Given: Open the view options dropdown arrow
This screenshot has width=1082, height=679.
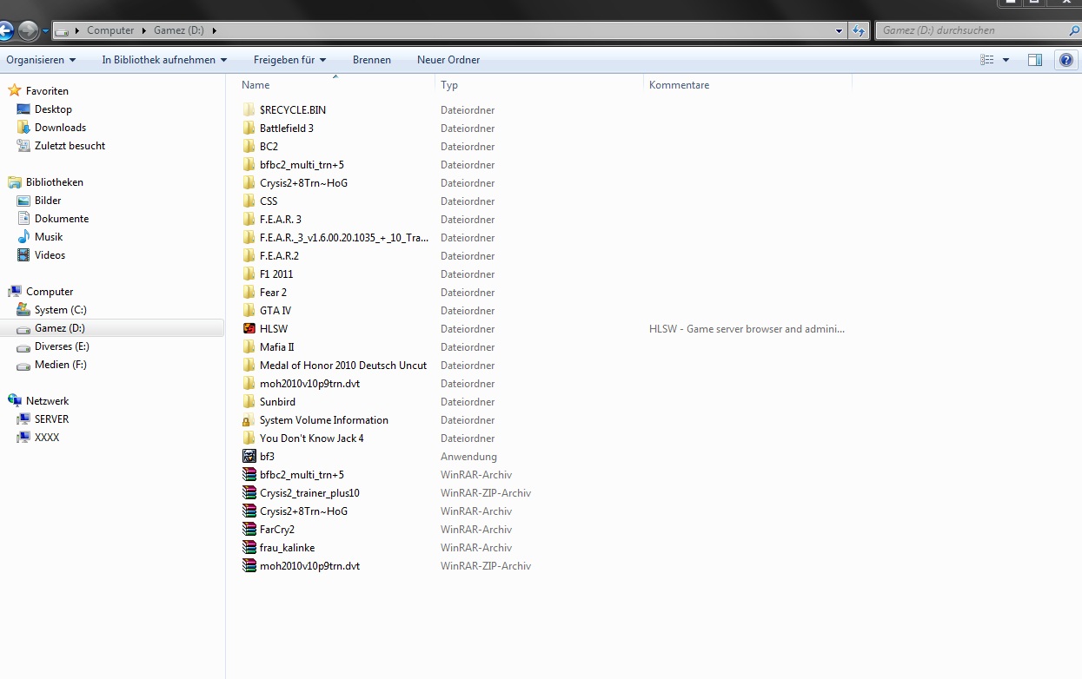Looking at the screenshot, I should (1006, 60).
